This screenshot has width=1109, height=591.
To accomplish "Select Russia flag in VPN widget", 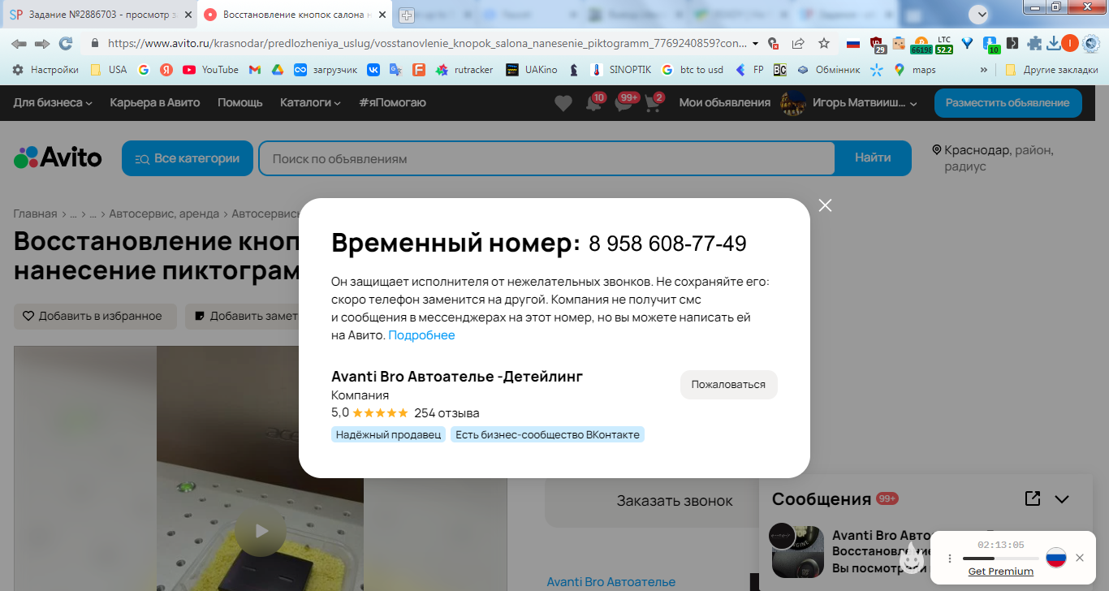I will [x=1055, y=558].
